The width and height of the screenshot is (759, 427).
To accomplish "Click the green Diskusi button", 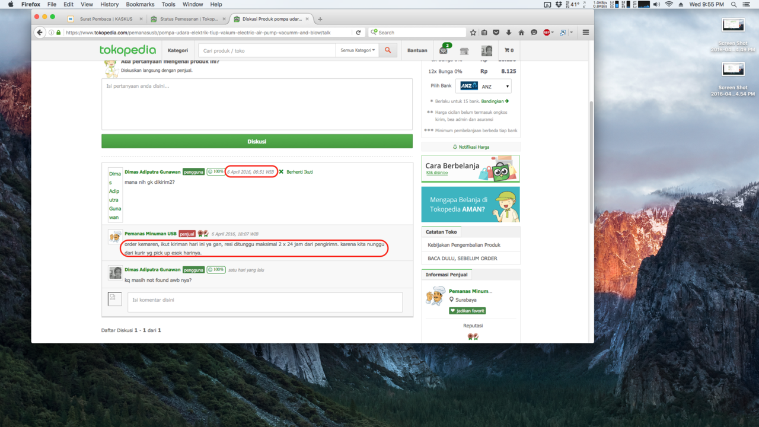I will click(257, 141).
